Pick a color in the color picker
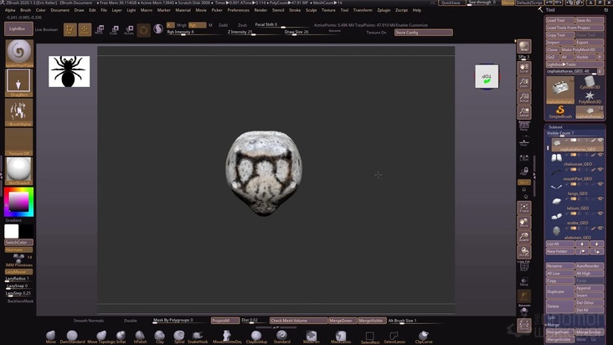 coord(18,202)
